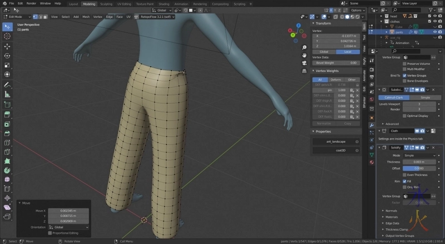The width and height of the screenshot is (445, 244).
Task: Switch to the Shading workspace tab
Action: (x=164, y=4)
